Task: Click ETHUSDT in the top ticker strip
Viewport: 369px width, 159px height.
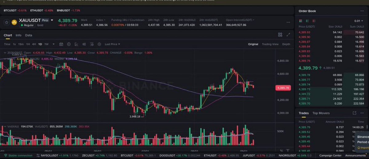Action: (37, 10)
